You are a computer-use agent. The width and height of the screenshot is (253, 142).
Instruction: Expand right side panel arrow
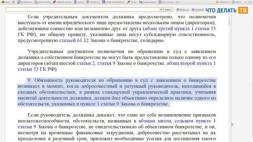pos(232,124)
